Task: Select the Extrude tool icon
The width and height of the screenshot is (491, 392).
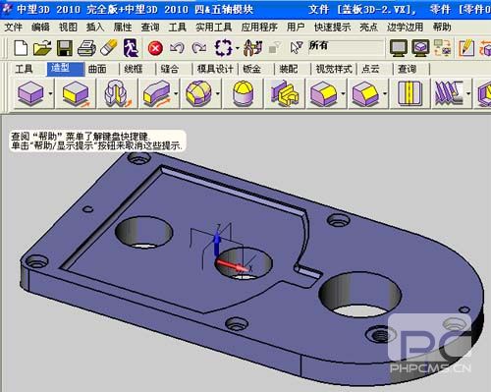Action: 76,93
